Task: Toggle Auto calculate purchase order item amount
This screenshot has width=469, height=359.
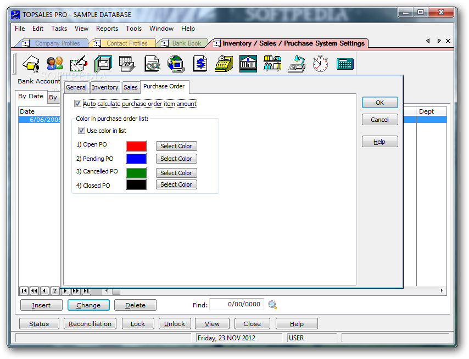Action: tap(77, 104)
